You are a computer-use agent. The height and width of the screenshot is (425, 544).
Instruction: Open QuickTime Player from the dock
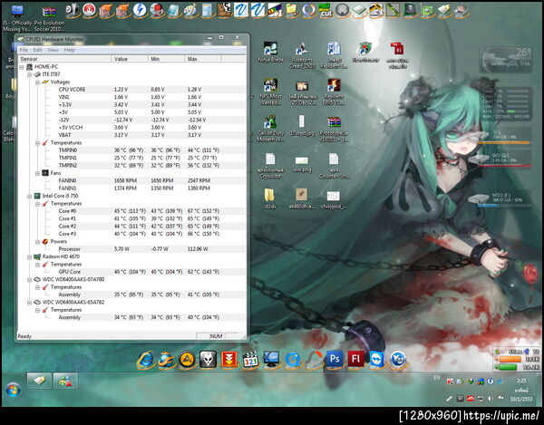293,360
